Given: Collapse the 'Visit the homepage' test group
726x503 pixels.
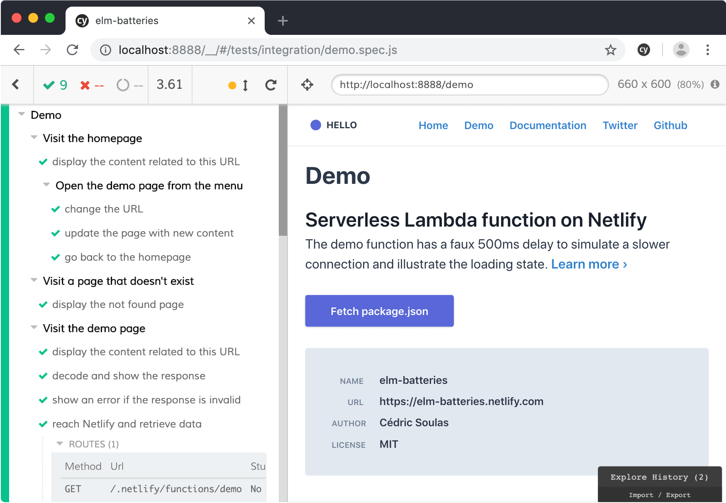Looking at the screenshot, I should (x=34, y=137).
